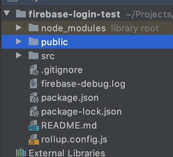The height and width of the screenshot is (157, 173).
Task: Click the package-lock.json JSON file icon
Action: pyautogui.click(x=34, y=111)
